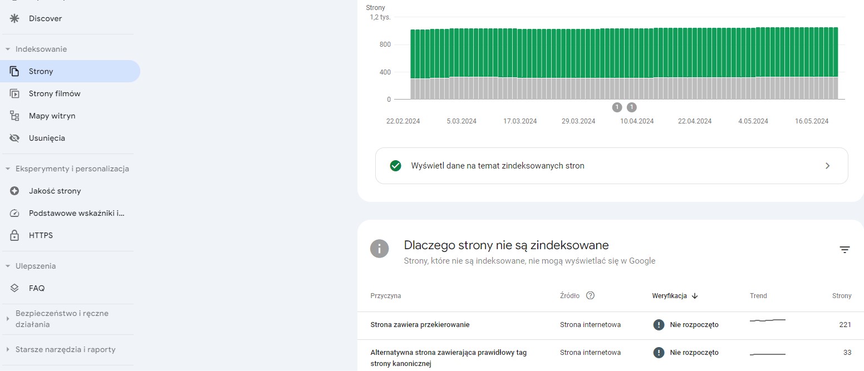Click the Strony pages icon

(x=15, y=71)
